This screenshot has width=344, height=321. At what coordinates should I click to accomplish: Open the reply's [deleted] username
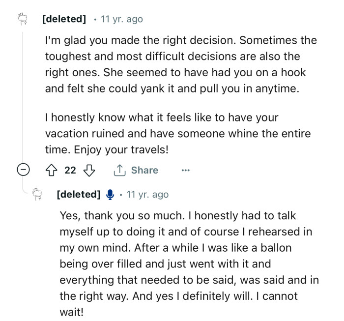coord(79,194)
